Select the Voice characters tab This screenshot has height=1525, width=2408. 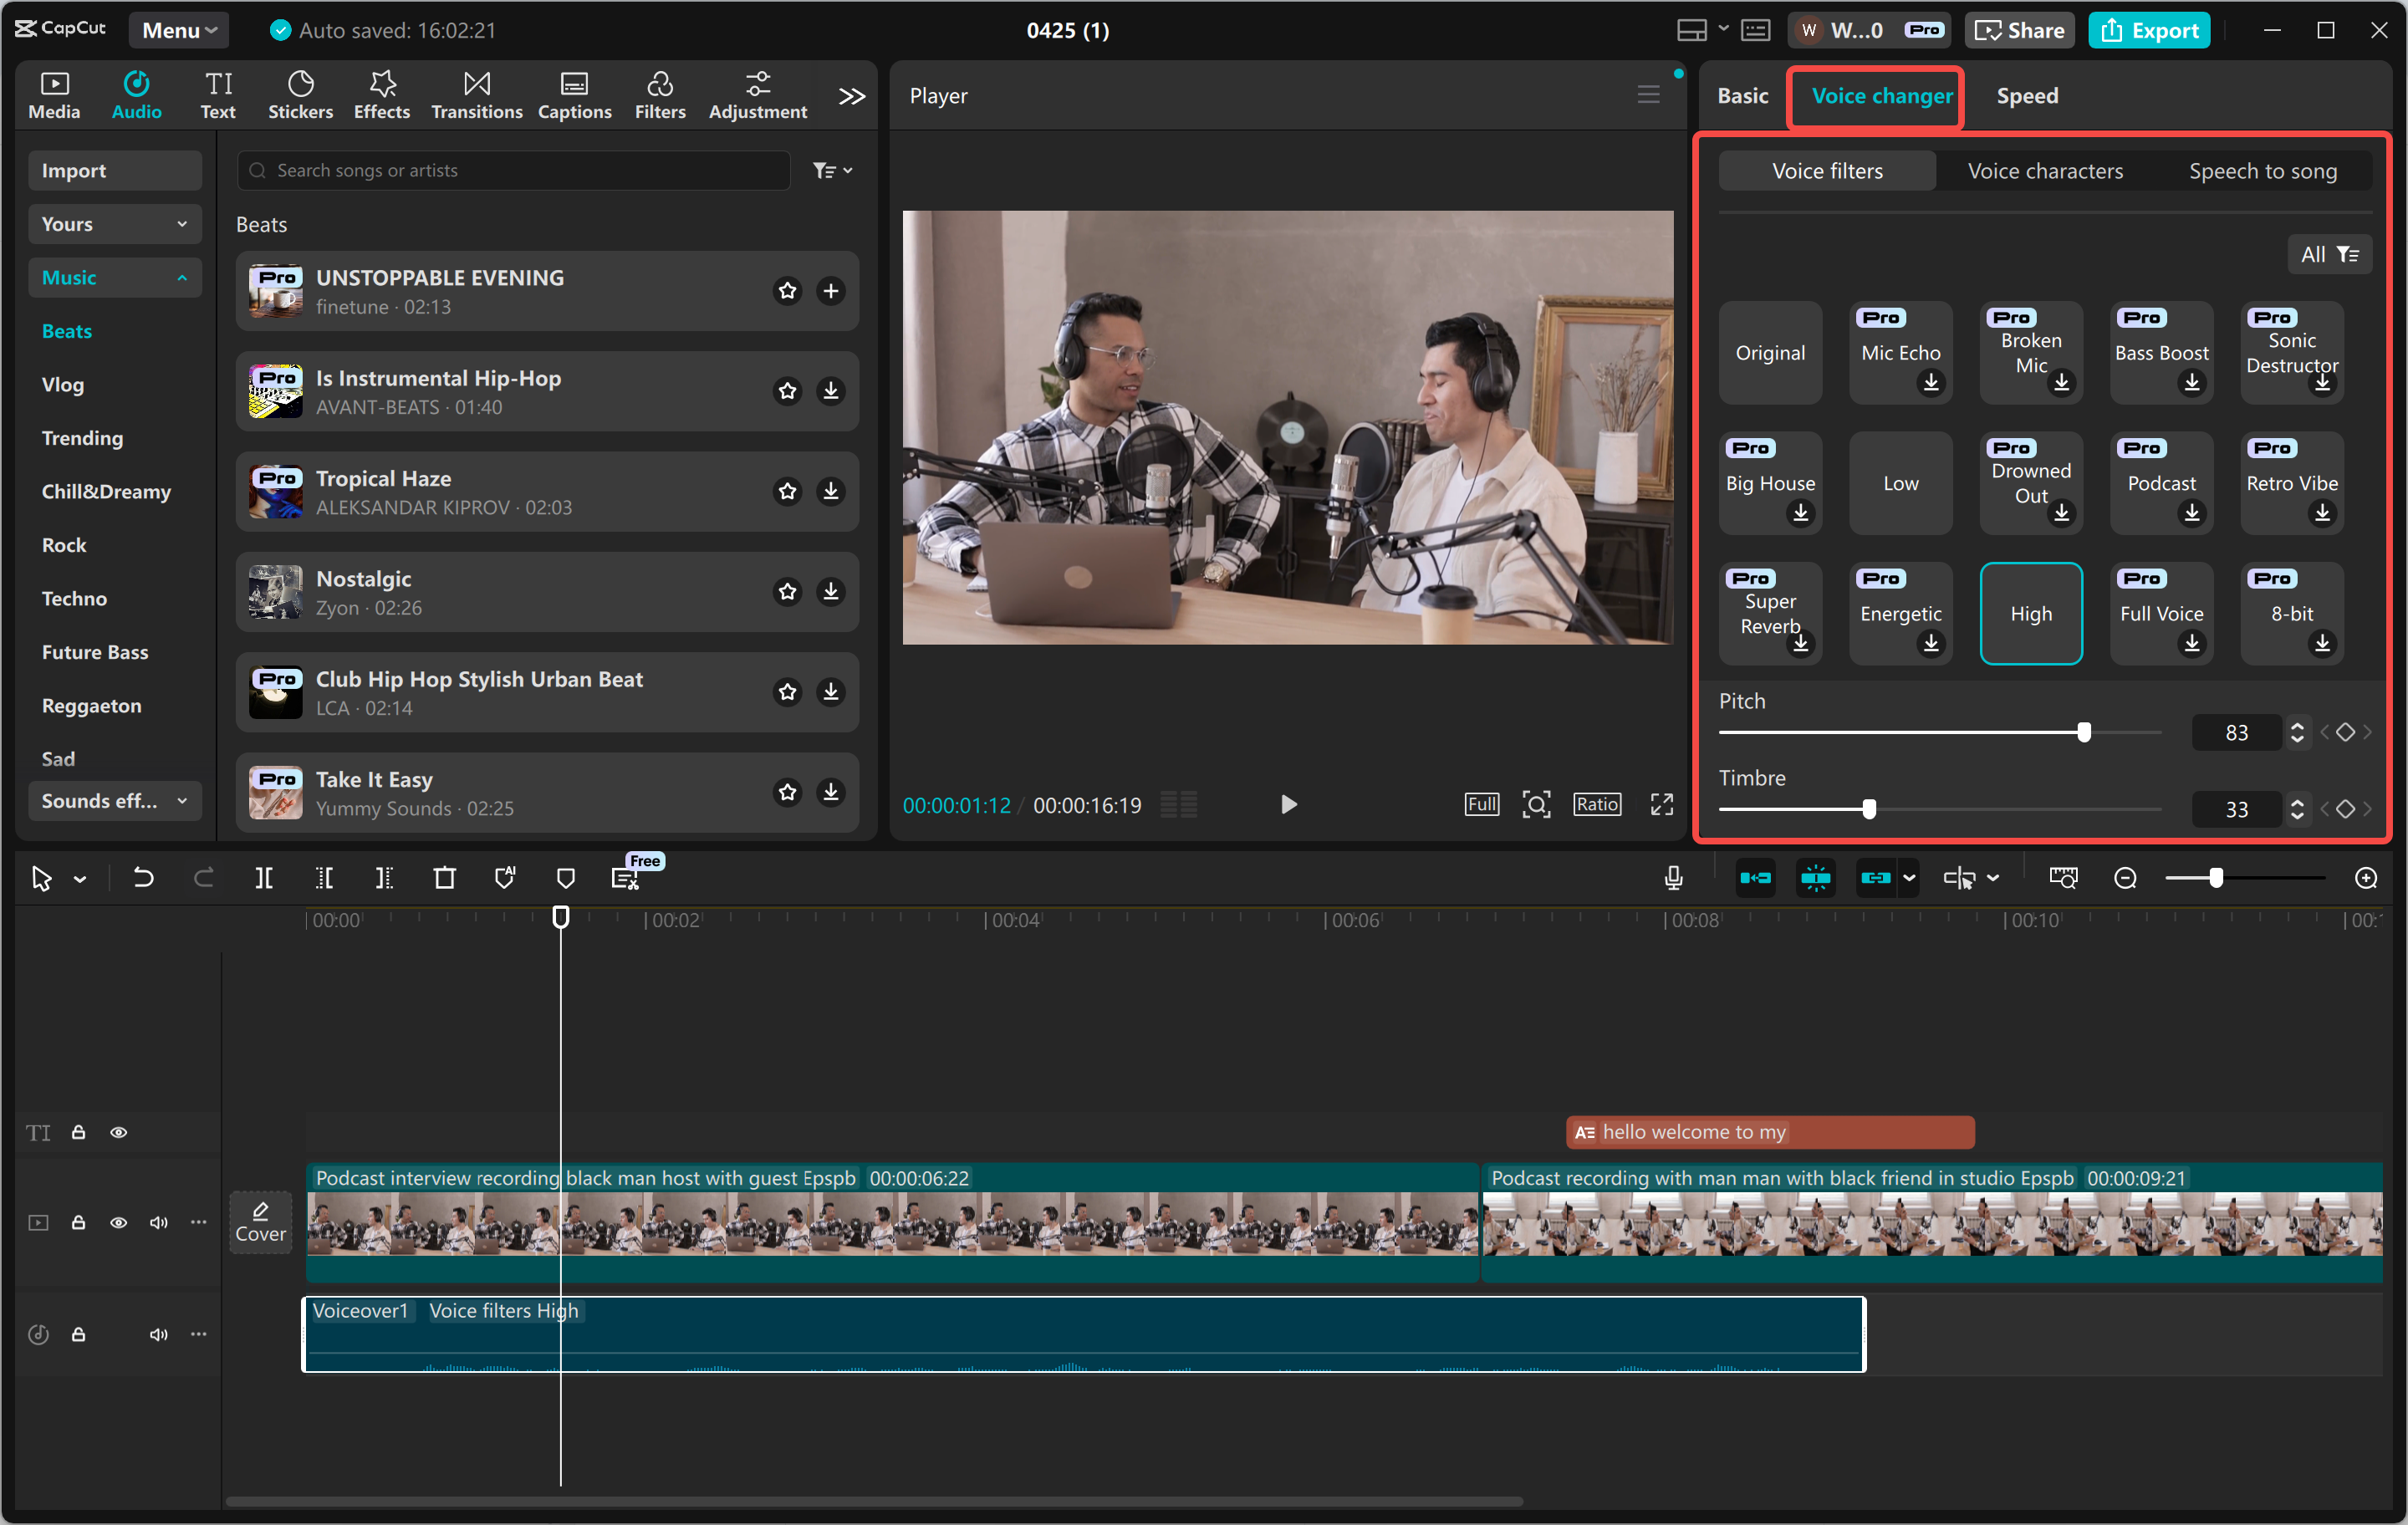(x=2044, y=171)
